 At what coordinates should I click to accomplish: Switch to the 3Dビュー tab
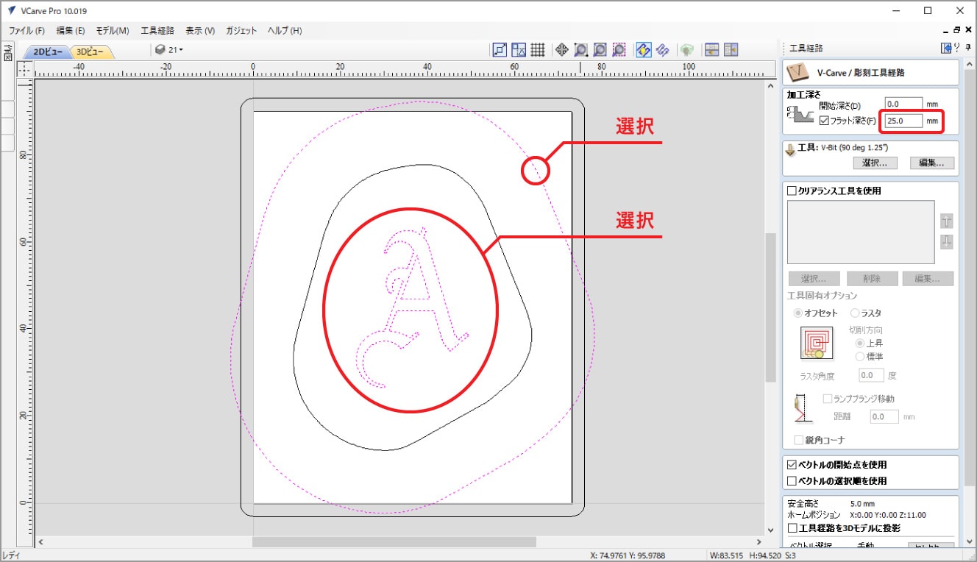pyautogui.click(x=92, y=51)
